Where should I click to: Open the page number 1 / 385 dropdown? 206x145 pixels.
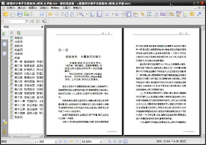pyautogui.click(x=56, y=142)
